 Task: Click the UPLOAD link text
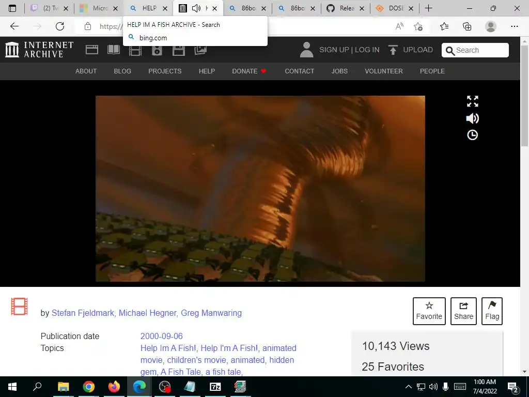pos(418,50)
